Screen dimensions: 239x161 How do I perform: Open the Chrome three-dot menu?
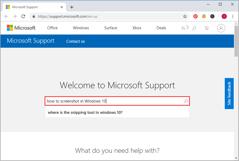(233, 16)
